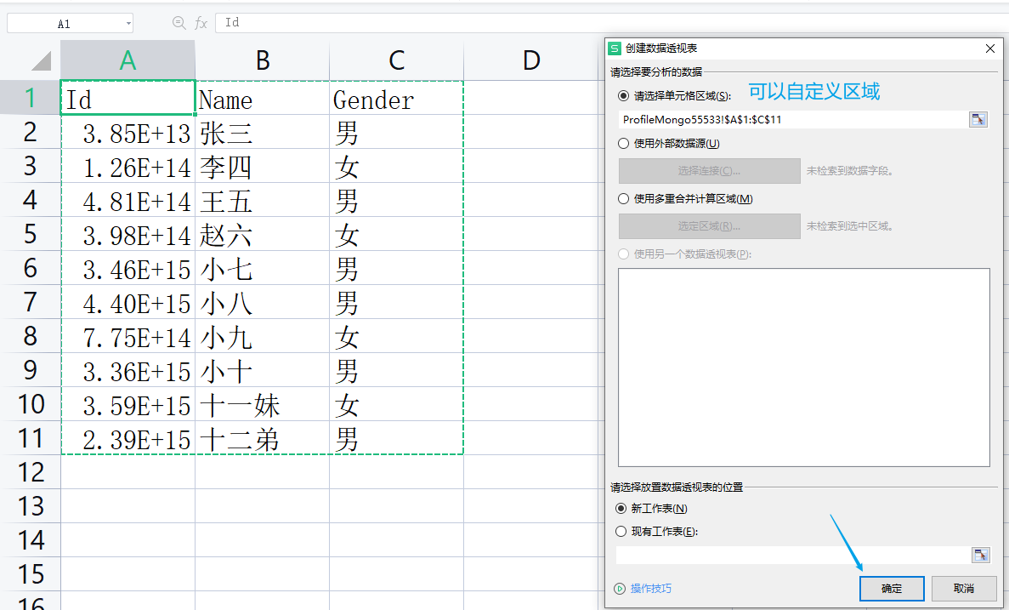Select column A header
This screenshot has height=610, width=1009.
128,60
